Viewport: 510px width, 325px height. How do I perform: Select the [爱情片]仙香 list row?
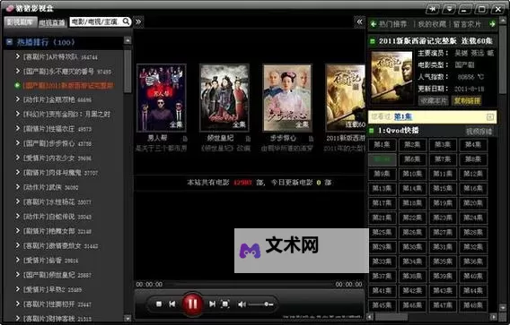pyautogui.click(x=50, y=261)
